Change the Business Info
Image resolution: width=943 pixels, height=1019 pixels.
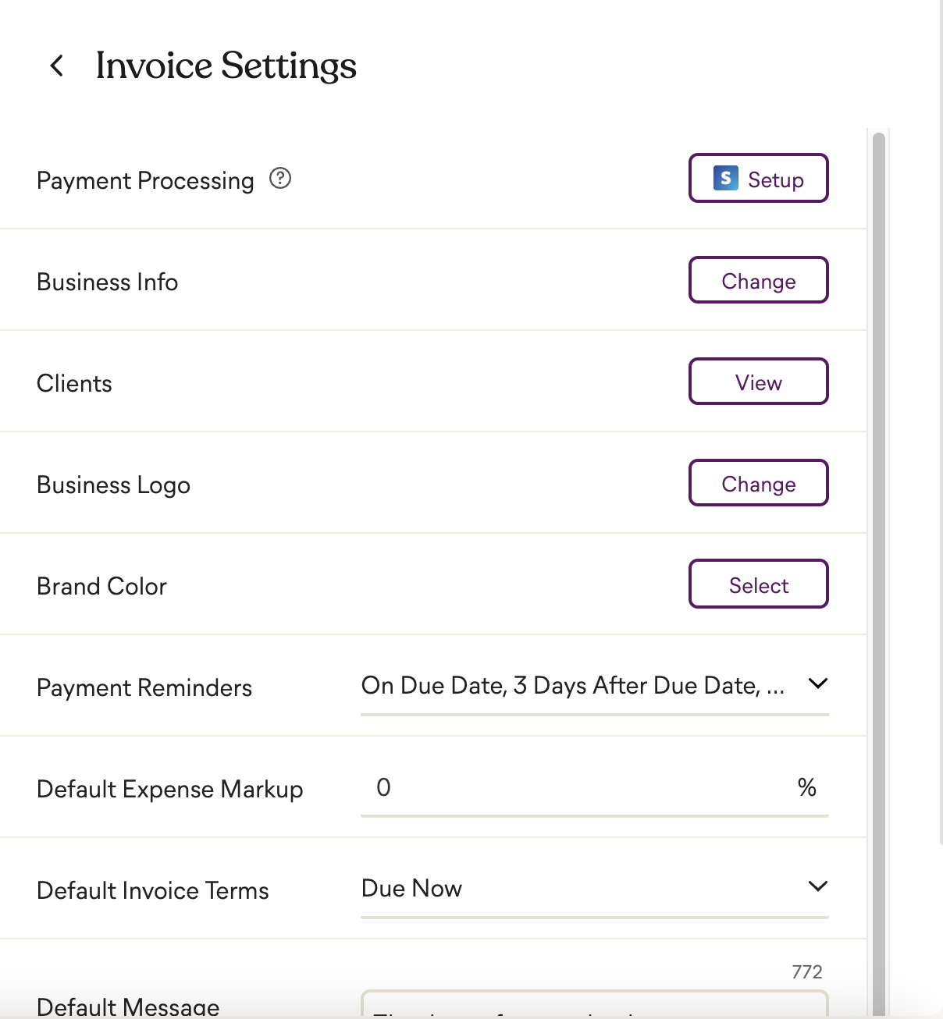pos(758,280)
